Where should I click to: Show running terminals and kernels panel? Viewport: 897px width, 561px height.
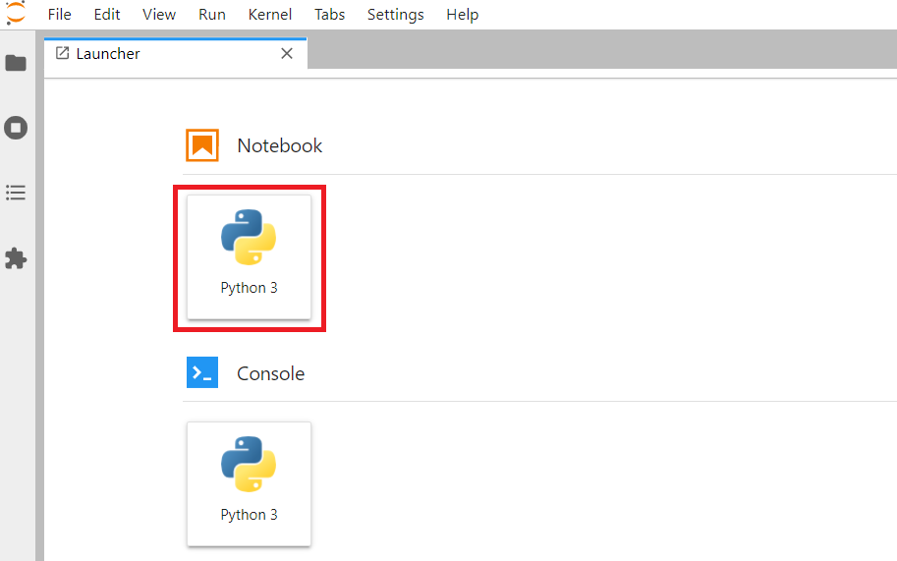(x=16, y=128)
